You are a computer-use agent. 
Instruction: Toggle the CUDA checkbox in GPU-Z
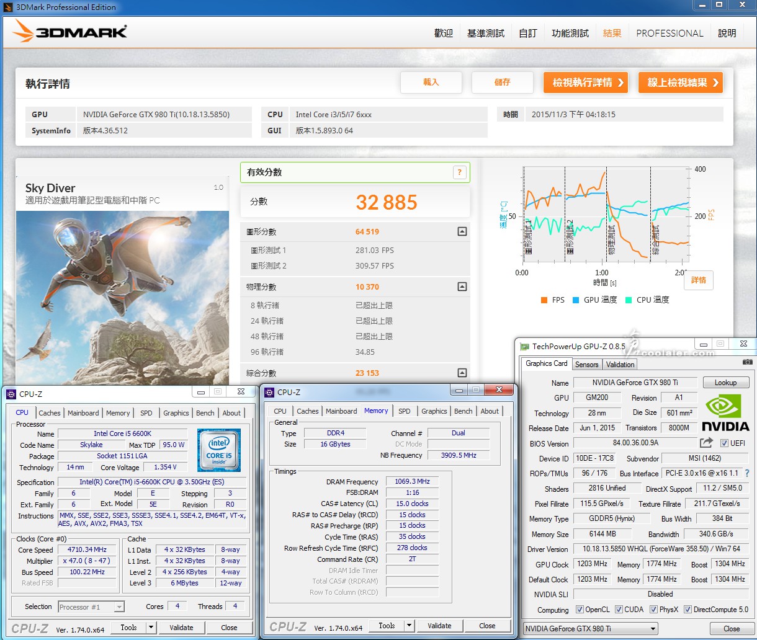[619, 610]
